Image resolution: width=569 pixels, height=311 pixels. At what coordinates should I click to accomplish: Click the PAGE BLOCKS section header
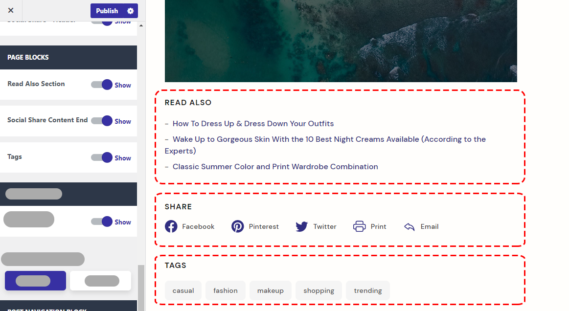point(68,57)
